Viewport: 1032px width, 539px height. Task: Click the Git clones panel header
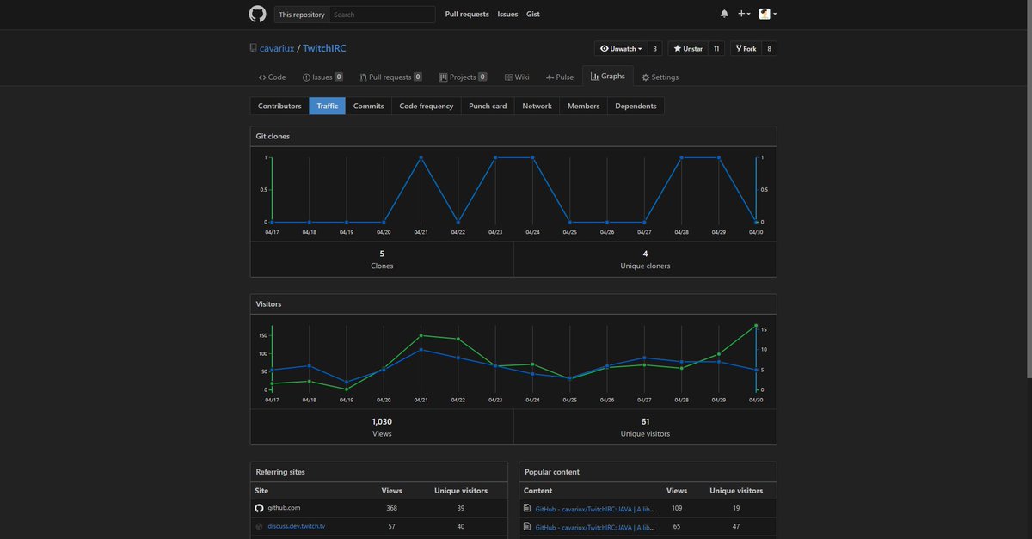coord(513,136)
